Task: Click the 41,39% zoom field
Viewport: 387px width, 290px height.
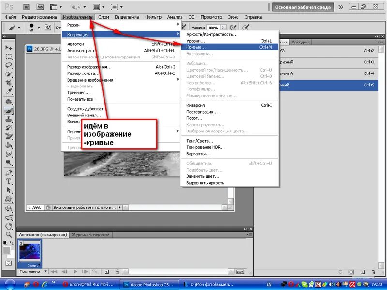Action: (34, 208)
